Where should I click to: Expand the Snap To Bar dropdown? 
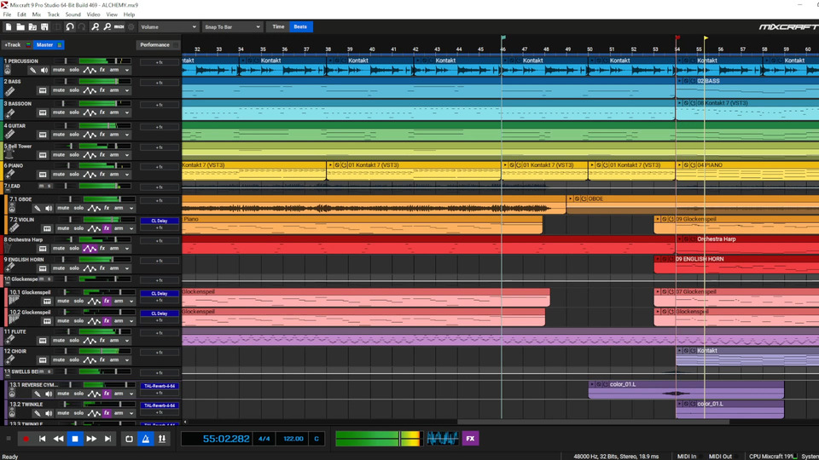point(232,27)
